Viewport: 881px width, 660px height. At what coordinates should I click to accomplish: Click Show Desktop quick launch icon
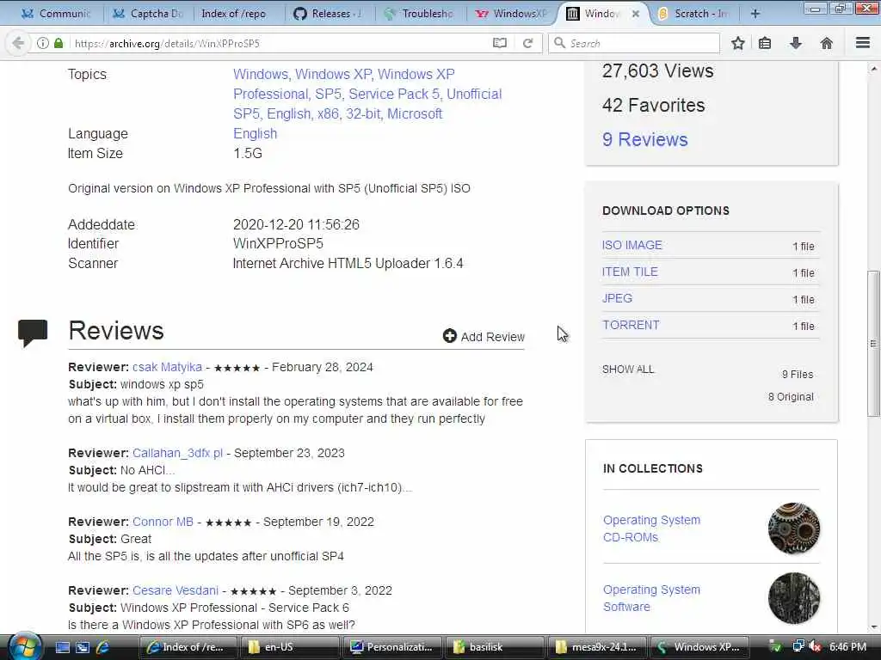[x=62, y=647]
